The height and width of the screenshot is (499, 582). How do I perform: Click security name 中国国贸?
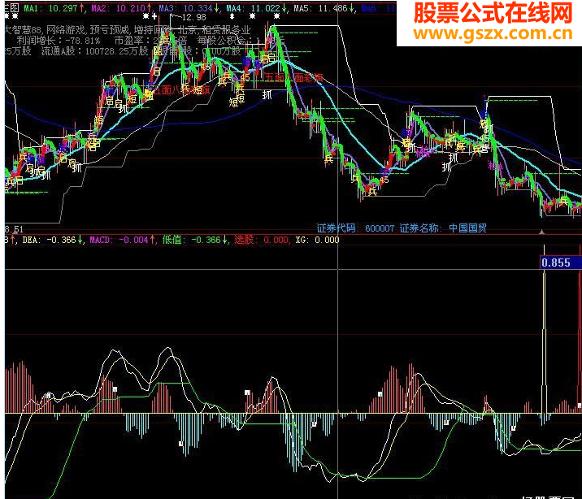click(x=467, y=228)
